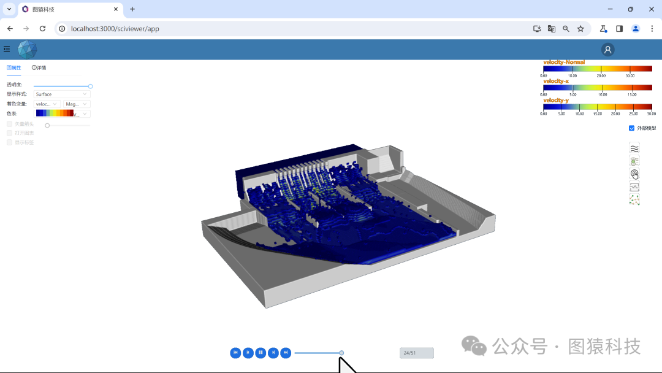This screenshot has width=662, height=373.
Task: Click the install app icon in address bar
Action: (x=537, y=29)
